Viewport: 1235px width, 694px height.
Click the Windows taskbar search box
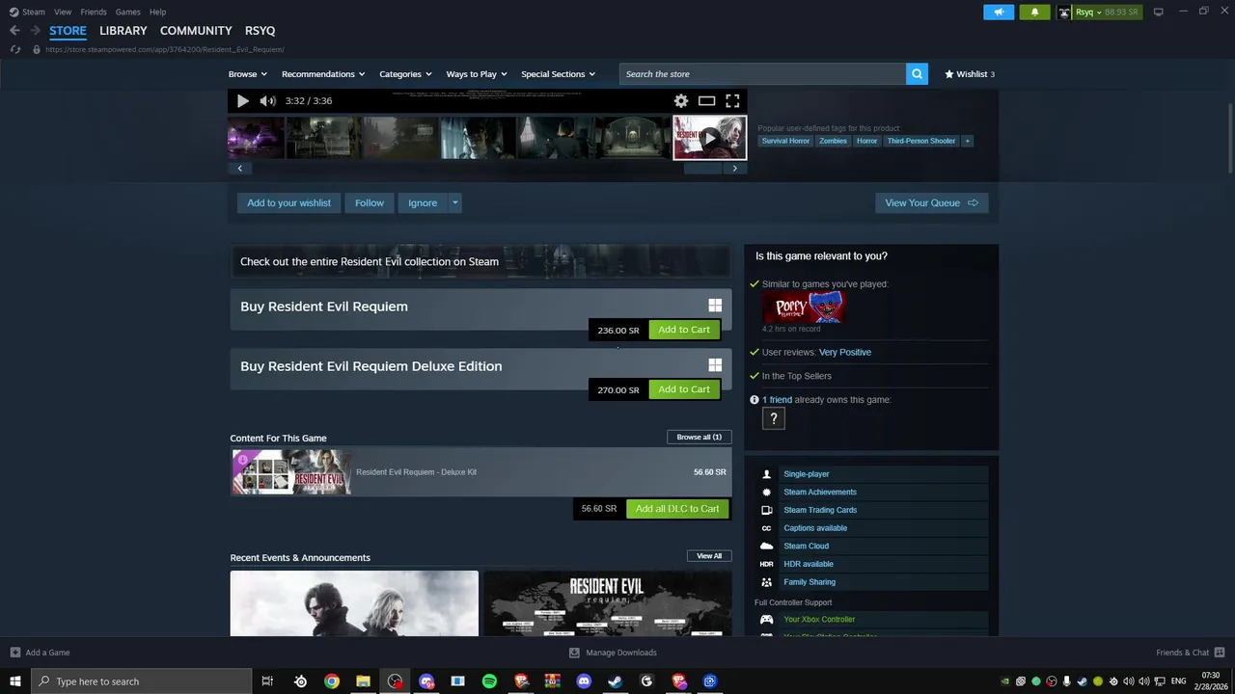[142, 681]
